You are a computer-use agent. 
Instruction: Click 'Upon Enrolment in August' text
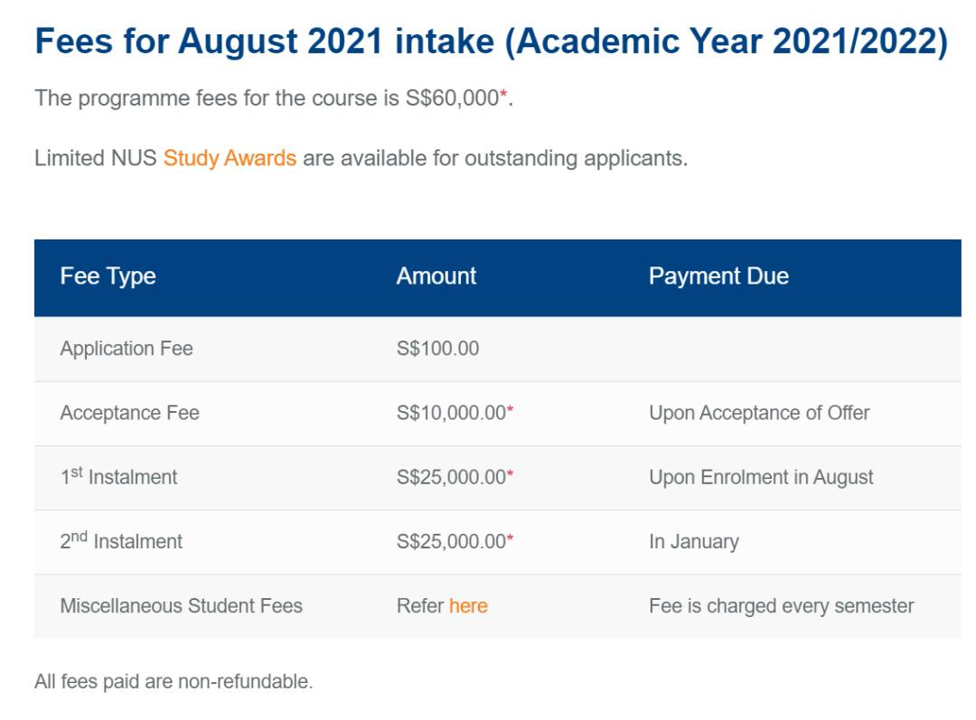pyautogui.click(x=761, y=477)
